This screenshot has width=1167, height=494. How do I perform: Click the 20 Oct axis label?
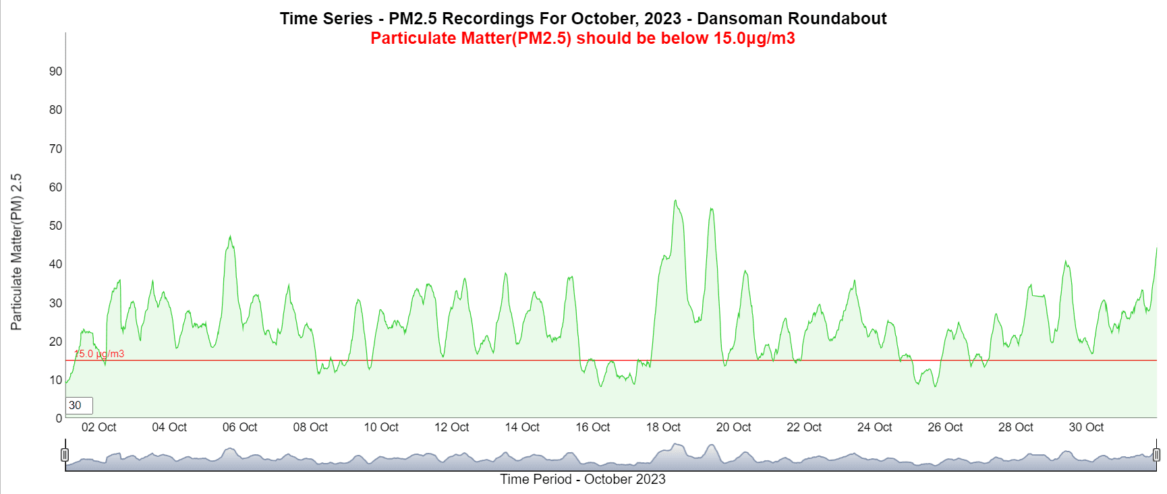pyautogui.click(x=733, y=427)
